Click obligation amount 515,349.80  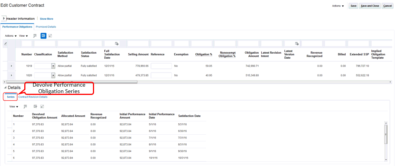(x=252, y=75)
